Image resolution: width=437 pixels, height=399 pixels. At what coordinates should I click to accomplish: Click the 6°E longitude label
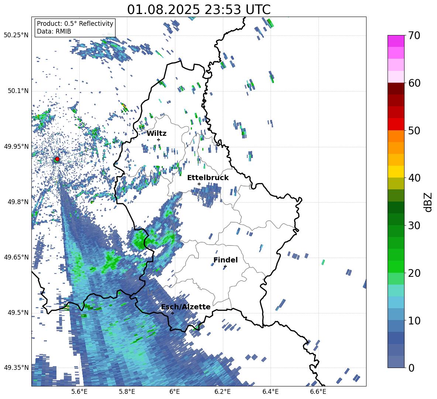point(175,392)
